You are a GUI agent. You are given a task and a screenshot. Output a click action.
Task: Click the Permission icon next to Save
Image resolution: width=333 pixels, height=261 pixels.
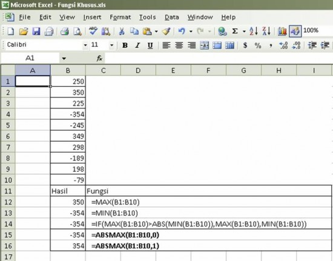[49, 31]
